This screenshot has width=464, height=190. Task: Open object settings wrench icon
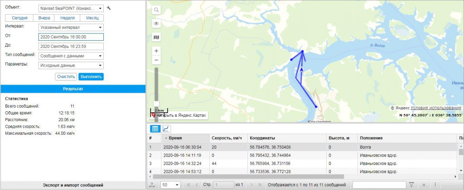click(109, 8)
